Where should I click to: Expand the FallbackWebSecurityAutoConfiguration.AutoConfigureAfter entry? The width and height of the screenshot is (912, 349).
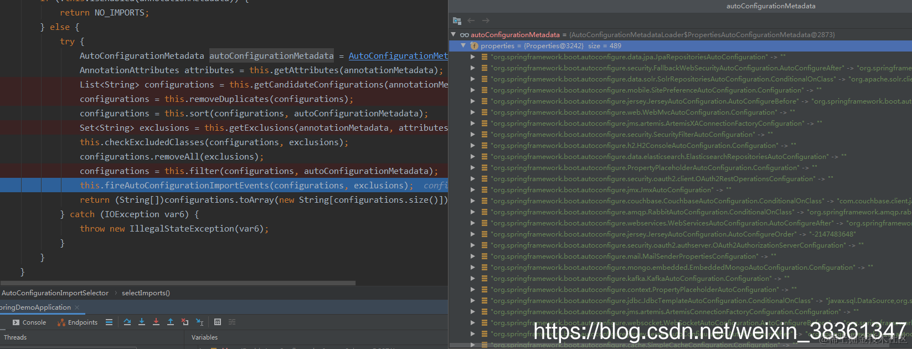tap(473, 68)
